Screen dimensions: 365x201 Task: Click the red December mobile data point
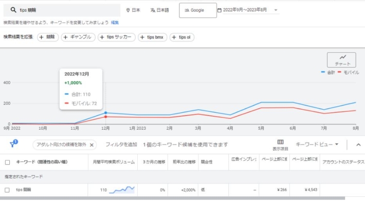(x=106, y=117)
